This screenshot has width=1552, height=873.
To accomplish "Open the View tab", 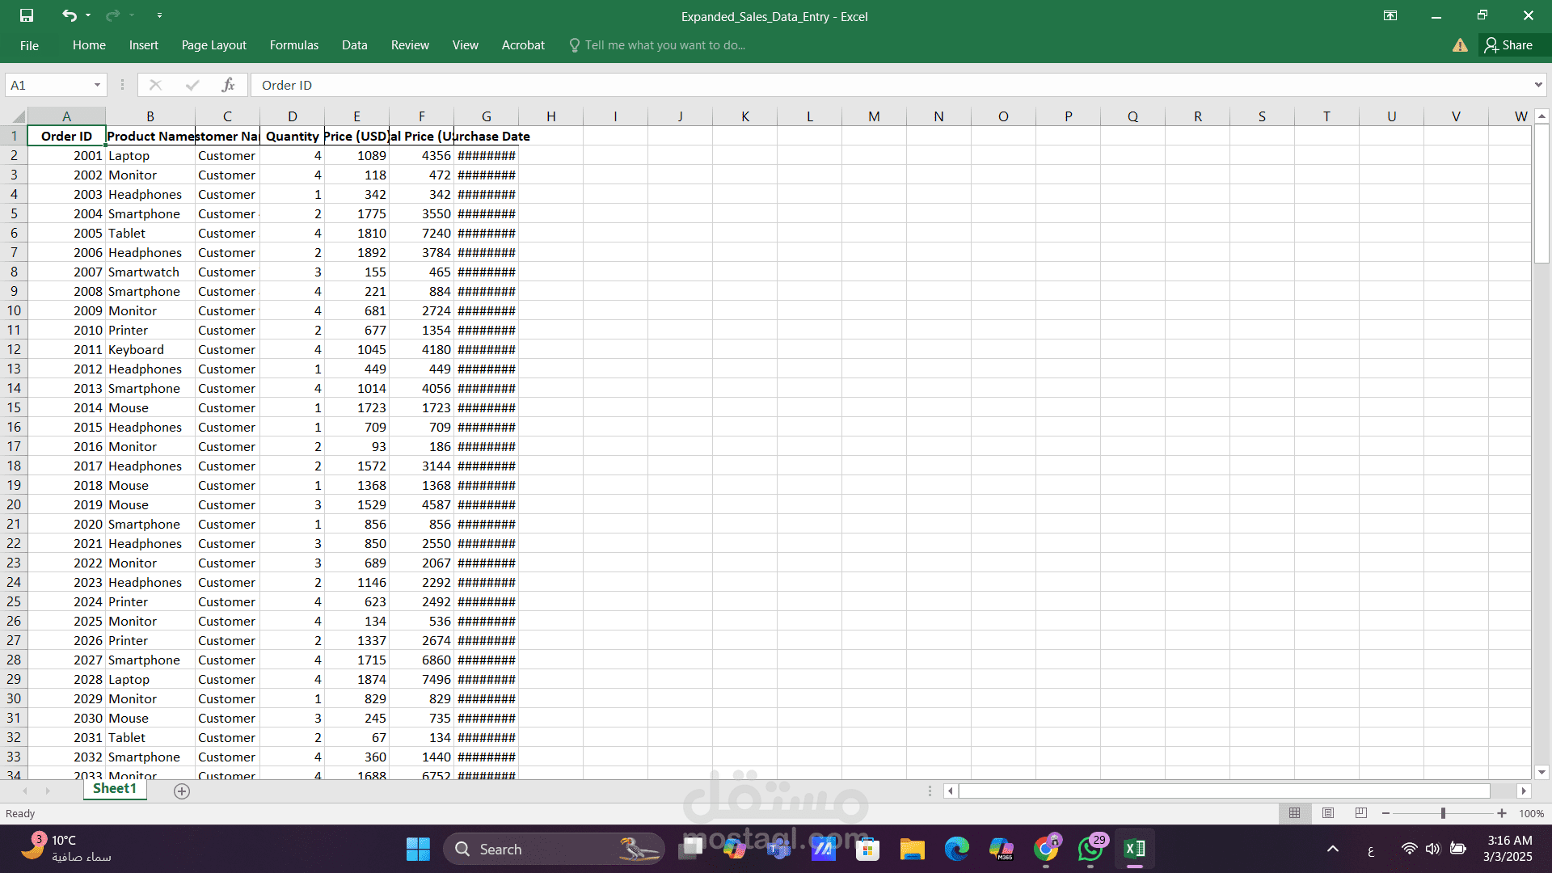I will [465, 45].
